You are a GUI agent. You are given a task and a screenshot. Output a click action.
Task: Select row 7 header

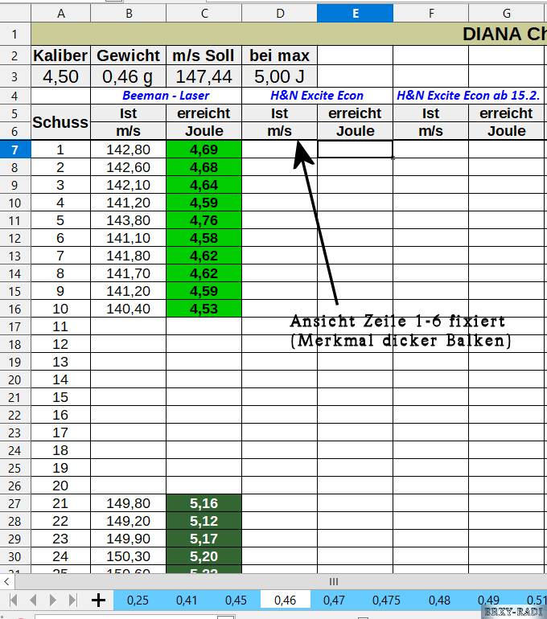[15, 150]
